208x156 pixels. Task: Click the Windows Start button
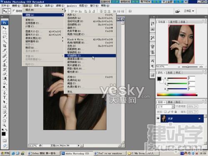pos(5,153)
